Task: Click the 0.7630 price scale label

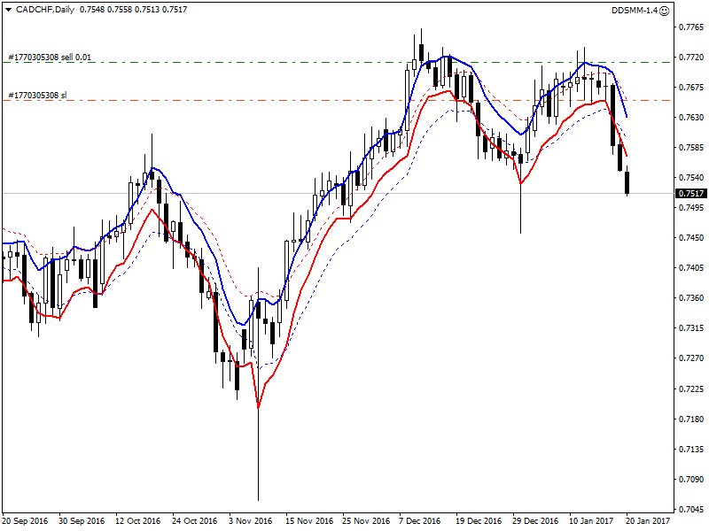Action: (x=691, y=118)
